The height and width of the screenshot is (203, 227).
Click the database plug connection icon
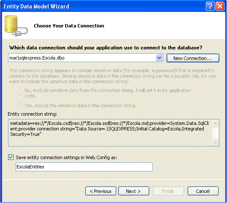click(16, 26)
